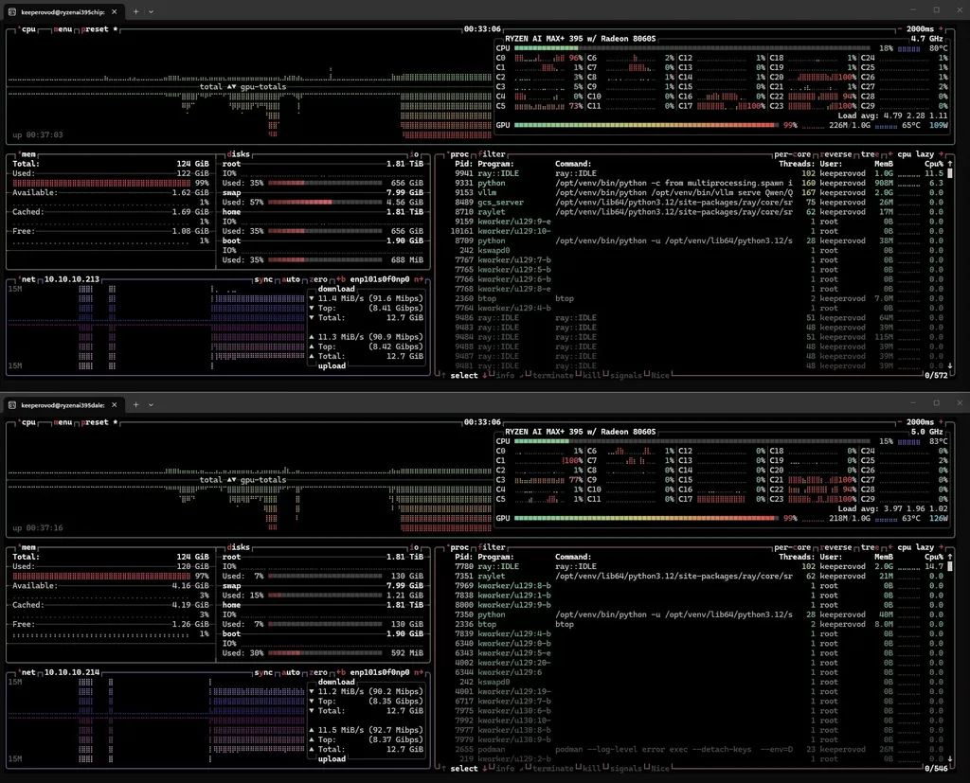Open btop menu in ryzenai395chip window
Viewport: 970px width, 783px height.
(x=63, y=29)
